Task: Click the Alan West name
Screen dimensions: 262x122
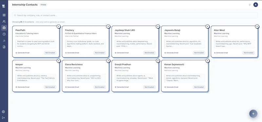Action: [x=219, y=30]
